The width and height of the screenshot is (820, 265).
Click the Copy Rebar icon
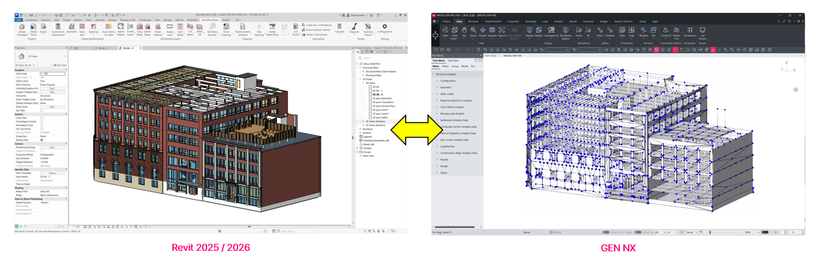click(x=140, y=29)
